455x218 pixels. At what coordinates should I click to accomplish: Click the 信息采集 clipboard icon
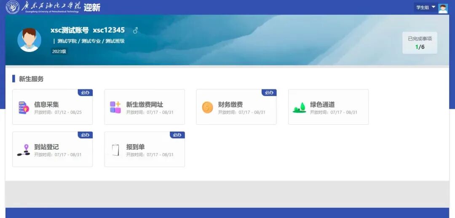[24, 108]
